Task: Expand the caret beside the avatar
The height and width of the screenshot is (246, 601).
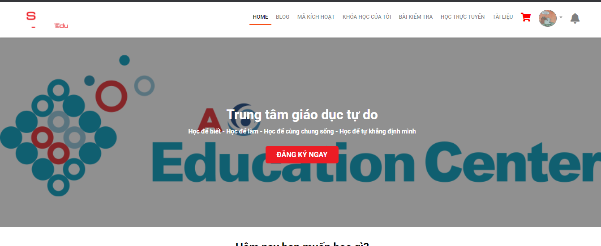Action: pyautogui.click(x=561, y=18)
